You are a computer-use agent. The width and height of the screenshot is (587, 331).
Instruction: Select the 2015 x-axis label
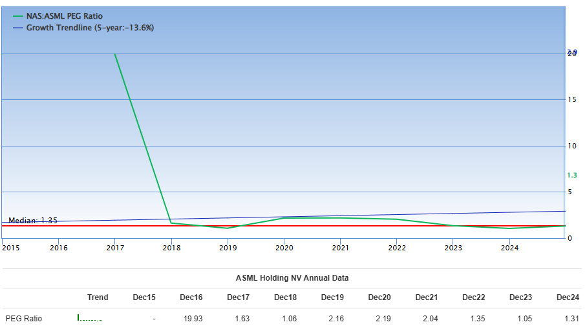(x=11, y=248)
